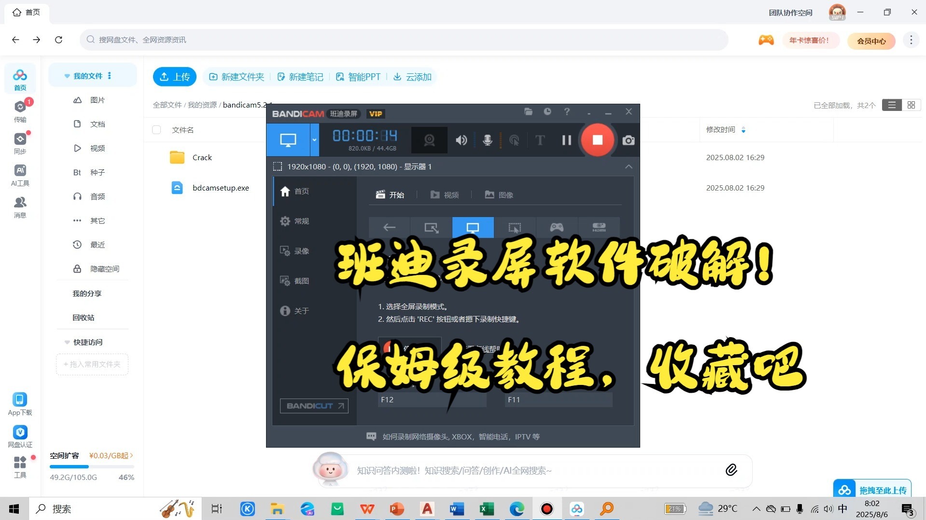Take a screenshot with Bandicam camera icon
This screenshot has height=520, width=926.
628,140
